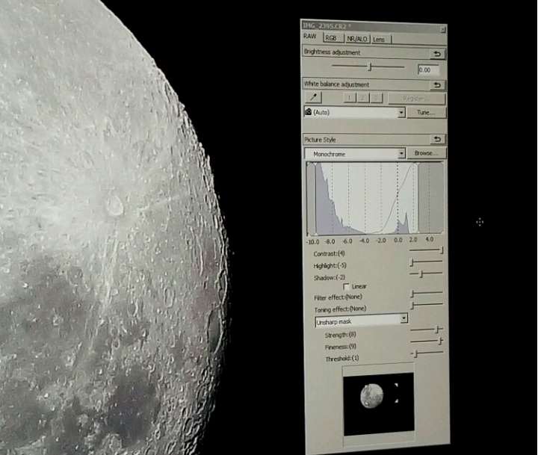The width and height of the screenshot is (538, 455).
Task: Adjust the Threshold slider
Action: tap(427, 353)
